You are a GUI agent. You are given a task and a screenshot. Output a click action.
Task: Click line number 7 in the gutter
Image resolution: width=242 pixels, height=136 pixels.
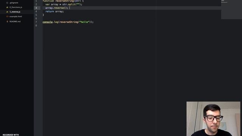click(x=36, y=22)
